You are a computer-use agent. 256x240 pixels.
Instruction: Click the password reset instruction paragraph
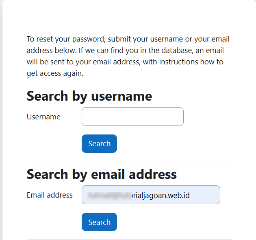(x=128, y=56)
